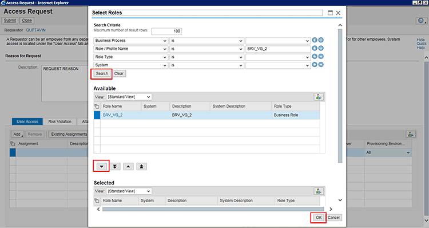Hide Quick Help link
Screen dimensions: 429x228
click(x=422, y=44)
